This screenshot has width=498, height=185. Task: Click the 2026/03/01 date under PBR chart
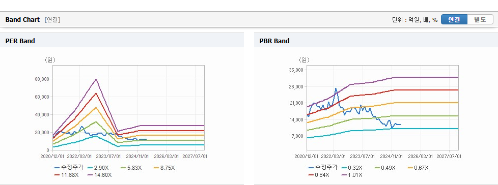(421, 156)
